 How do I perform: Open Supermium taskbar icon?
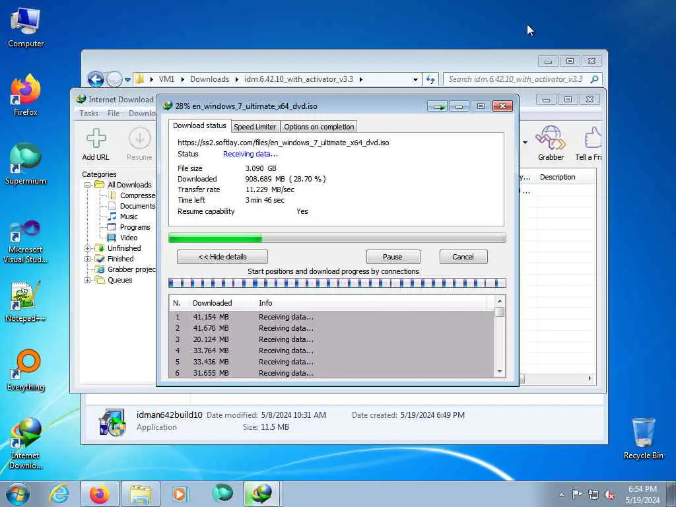coord(222,494)
